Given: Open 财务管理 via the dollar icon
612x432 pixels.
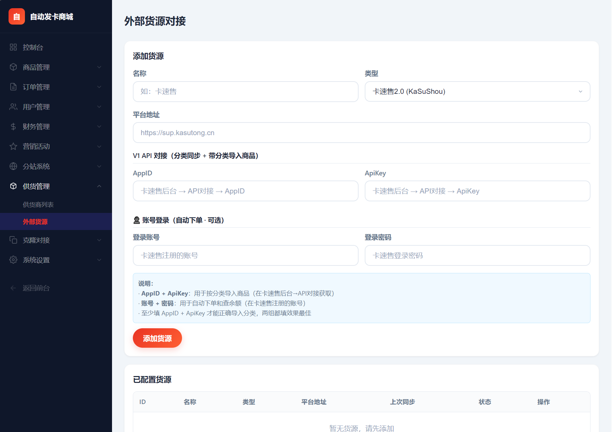Looking at the screenshot, I should tap(13, 126).
